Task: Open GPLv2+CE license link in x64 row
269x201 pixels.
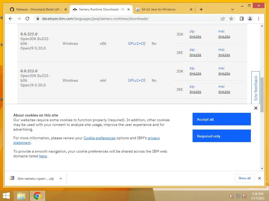Action: 137,80
